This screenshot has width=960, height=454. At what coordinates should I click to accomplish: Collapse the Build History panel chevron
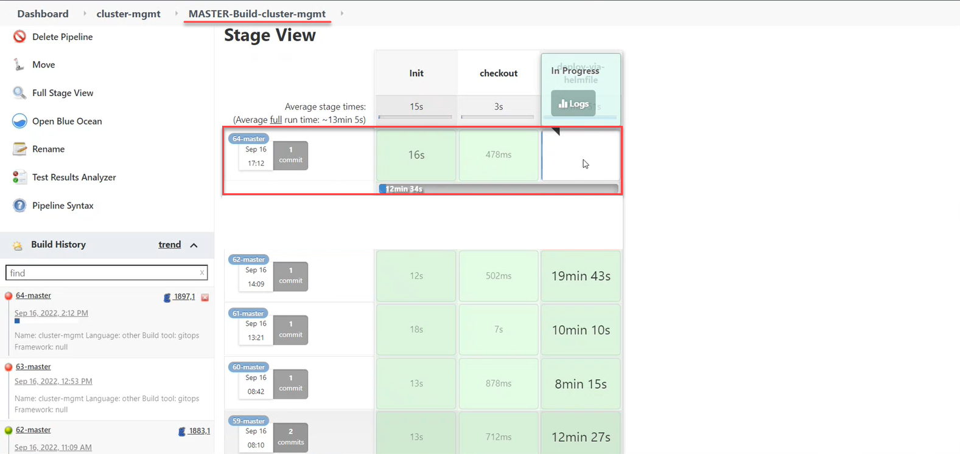pyautogui.click(x=194, y=245)
